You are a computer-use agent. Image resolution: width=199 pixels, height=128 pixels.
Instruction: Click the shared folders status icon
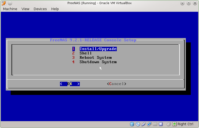pyautogui.click(x=155, y=124)
